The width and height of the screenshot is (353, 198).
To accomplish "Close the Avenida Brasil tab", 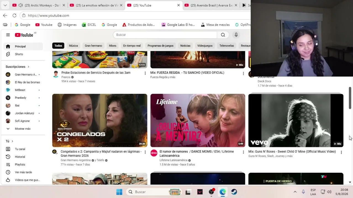I will [x=236, y=5].
